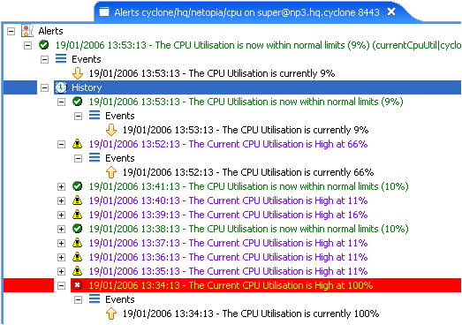Collapse Events under 13:52:13 alert
This screenshot has height=325, width=462.
78,158
